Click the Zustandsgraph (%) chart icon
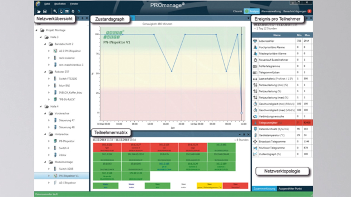351x197 pixels. [x=255, y=154]
